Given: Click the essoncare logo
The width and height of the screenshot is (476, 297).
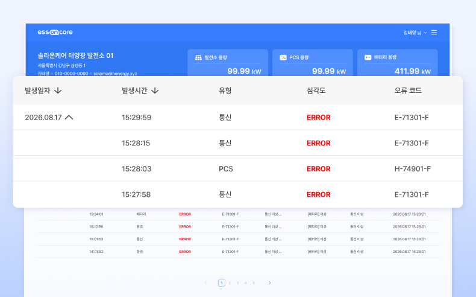Looking at the screenshot, I should (55, 32).
